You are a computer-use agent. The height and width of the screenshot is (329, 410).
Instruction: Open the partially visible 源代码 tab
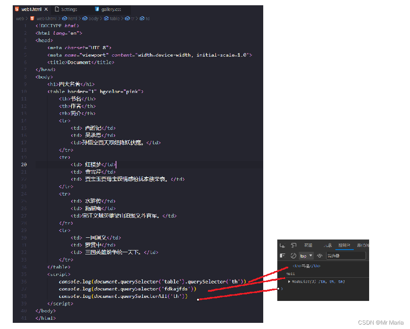[363, 245]
